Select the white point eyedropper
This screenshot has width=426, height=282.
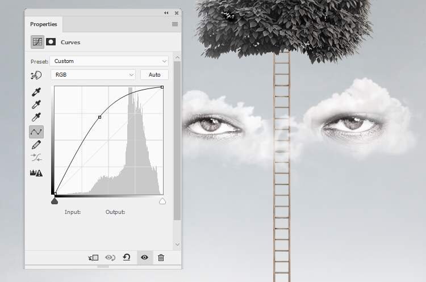pos(36,117)
